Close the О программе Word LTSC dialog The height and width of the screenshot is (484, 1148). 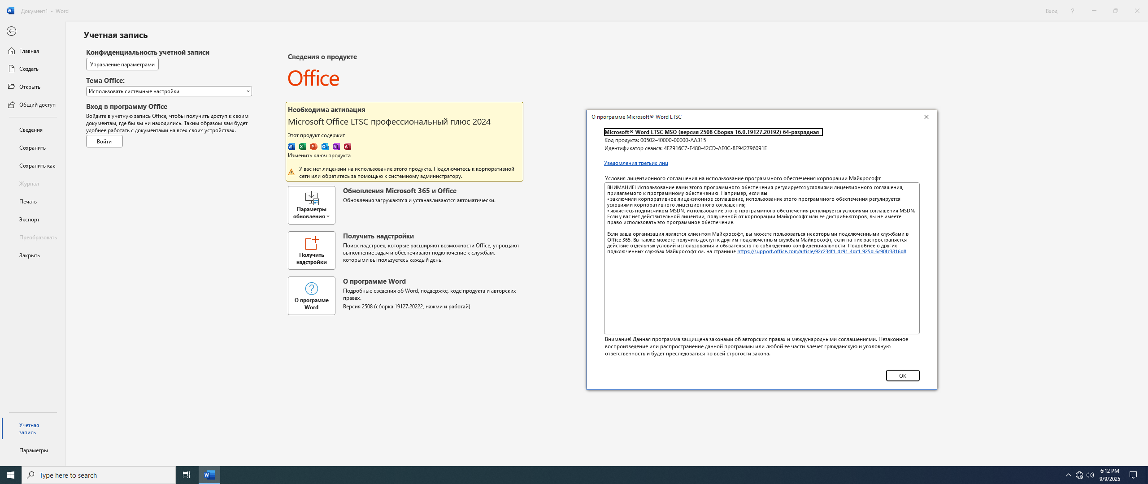926,117
